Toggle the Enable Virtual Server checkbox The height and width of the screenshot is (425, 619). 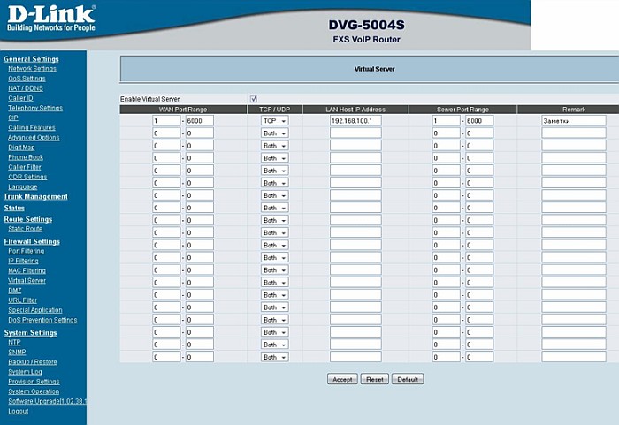click(254, 99)
